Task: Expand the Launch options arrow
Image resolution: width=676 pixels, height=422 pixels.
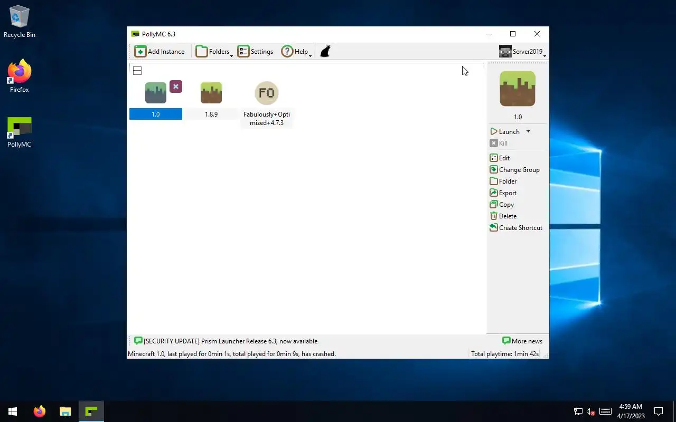Action: 528,131
